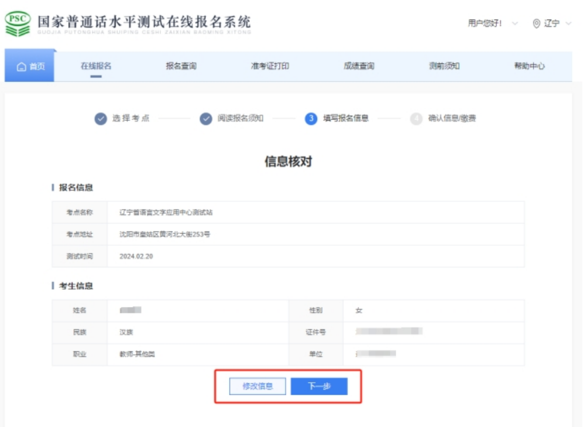Open the 测前须知 tab
The image size is (583, 427).
[x=444, y=66]
